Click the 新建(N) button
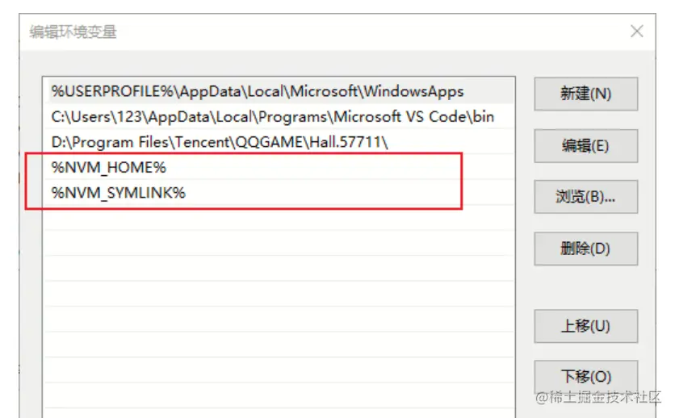Screen dimensions: 675x418 (x=585, y=94)
